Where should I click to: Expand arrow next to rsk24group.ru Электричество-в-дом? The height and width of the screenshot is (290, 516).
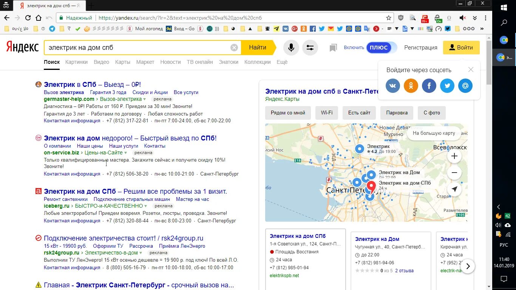click(141, 253)
